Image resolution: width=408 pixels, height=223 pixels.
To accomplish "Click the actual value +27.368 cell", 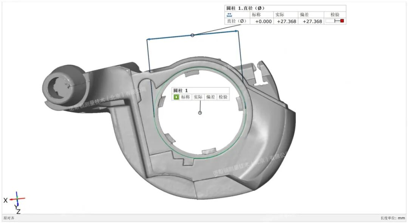I will point(286,21).
